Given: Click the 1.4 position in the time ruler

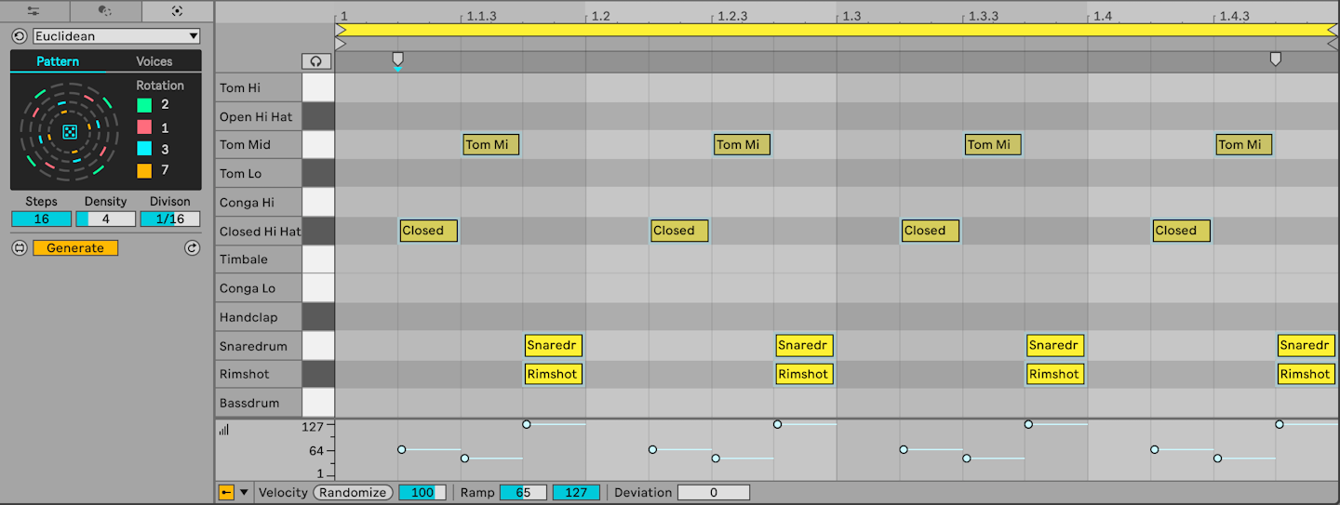Looking at the screenshot, I should point(1103,16).
